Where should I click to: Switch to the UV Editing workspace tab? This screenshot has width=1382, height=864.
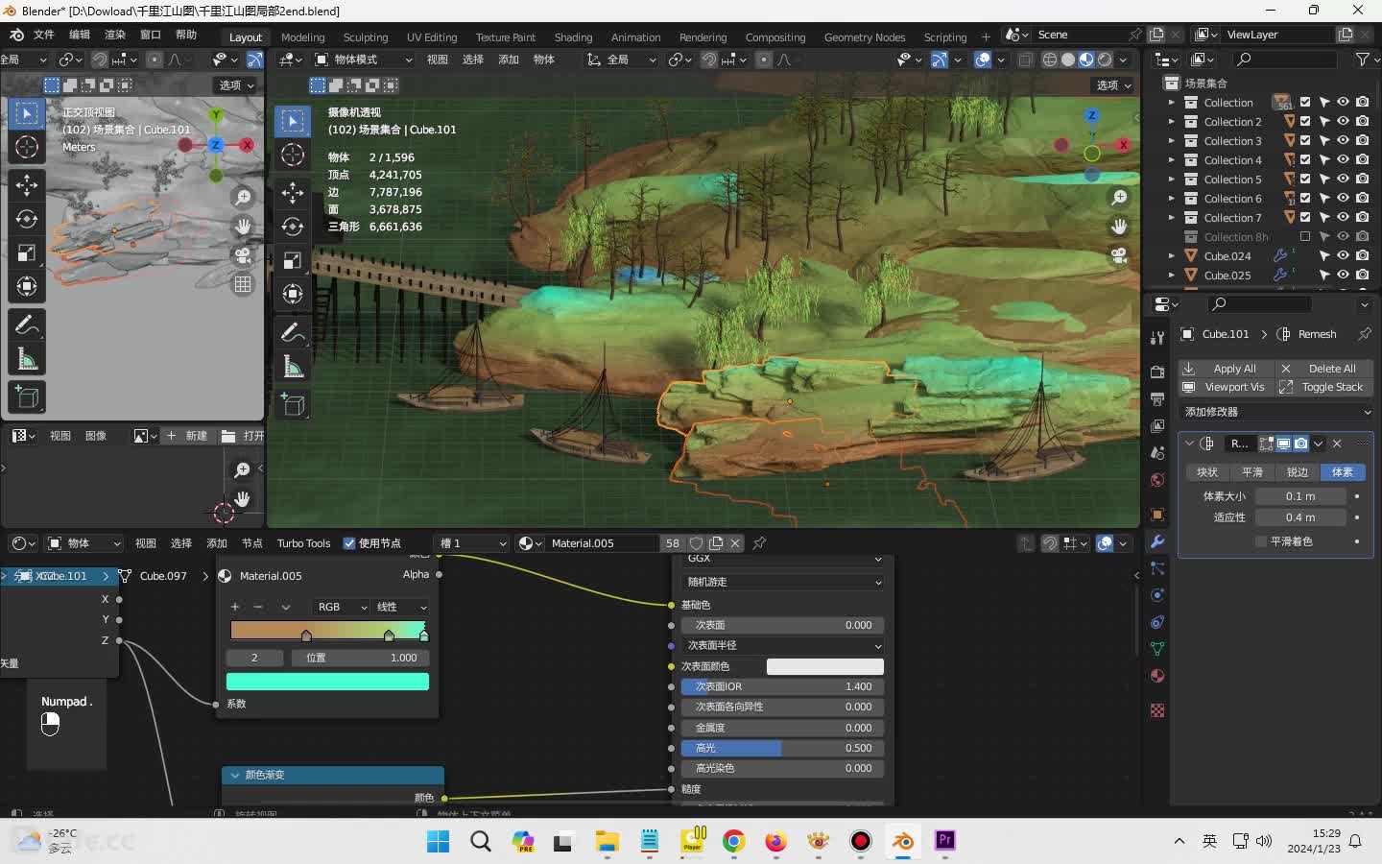click(431, 37)
